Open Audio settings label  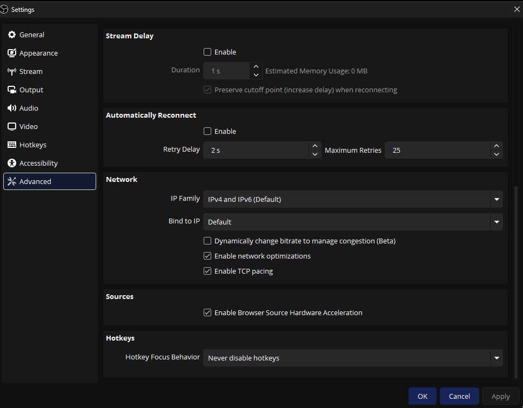(x=29, y=108)
